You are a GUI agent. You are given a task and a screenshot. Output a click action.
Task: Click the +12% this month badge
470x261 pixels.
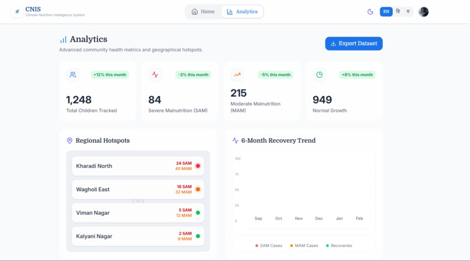110,75
